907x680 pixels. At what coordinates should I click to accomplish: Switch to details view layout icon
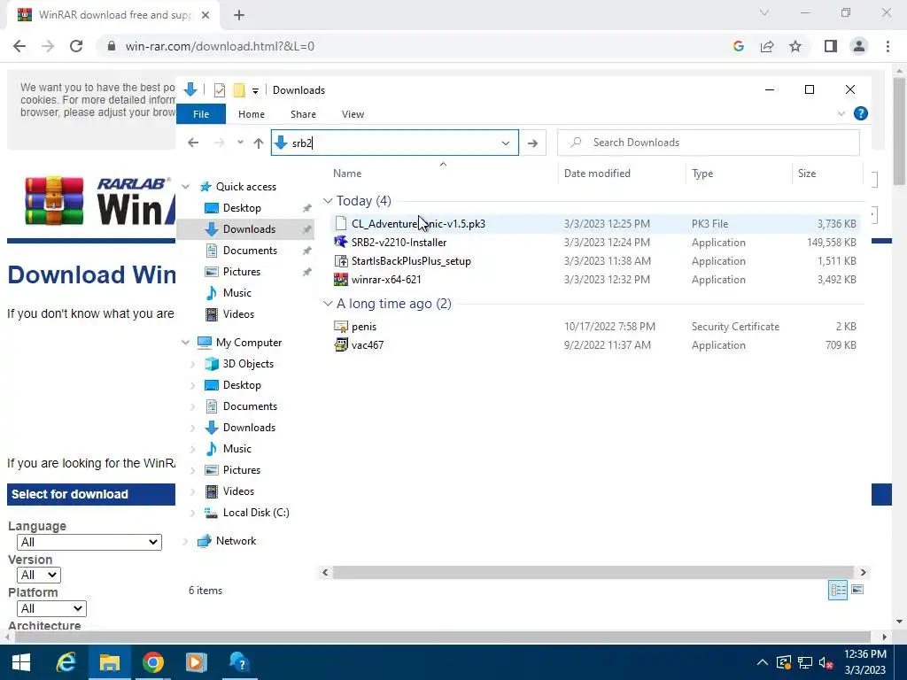[838, 590]
